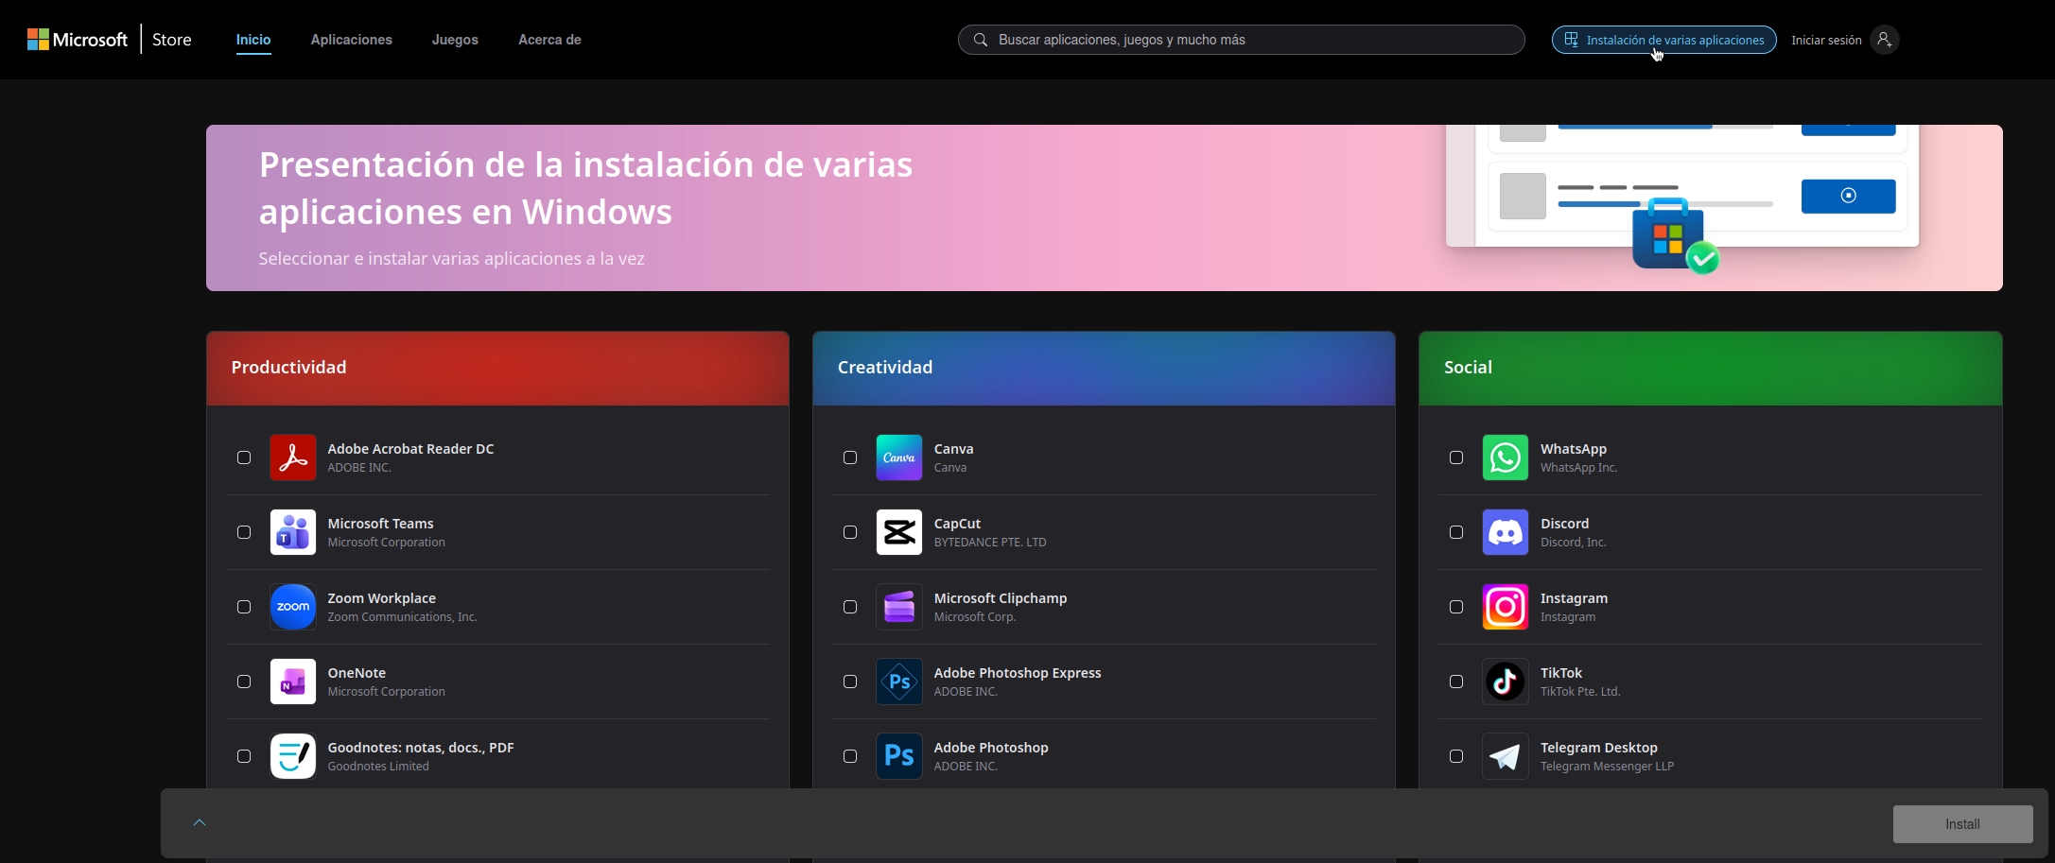Click the WhatsApp icon in the Social section

pos(1505,457)
